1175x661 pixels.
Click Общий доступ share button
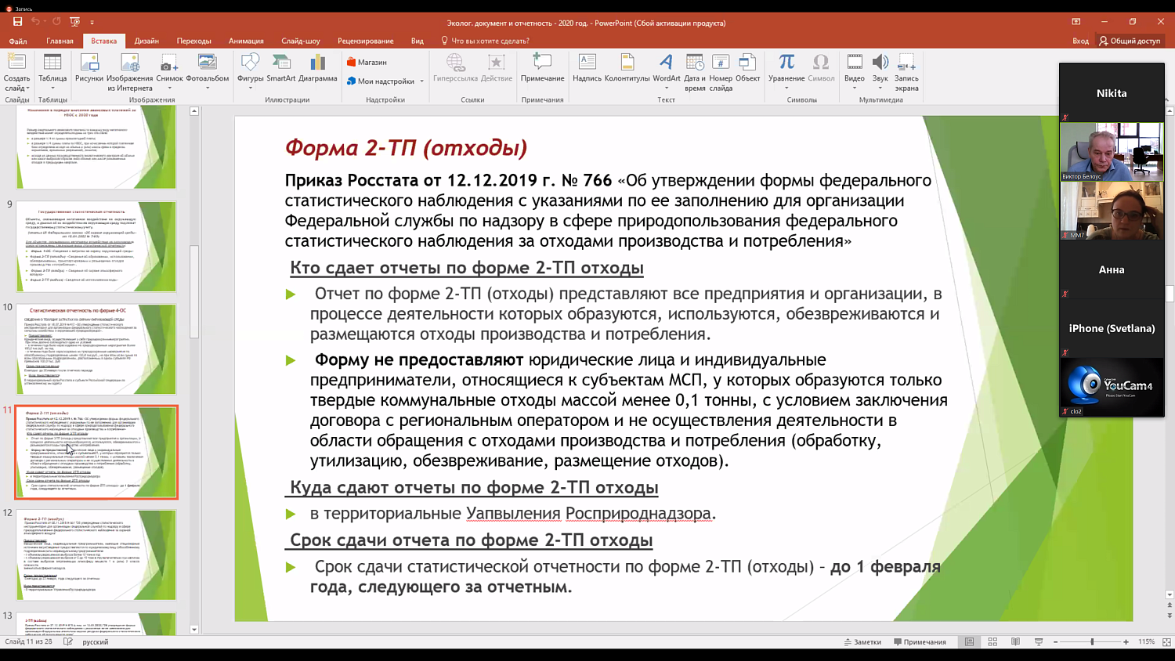pos(1129,41)
